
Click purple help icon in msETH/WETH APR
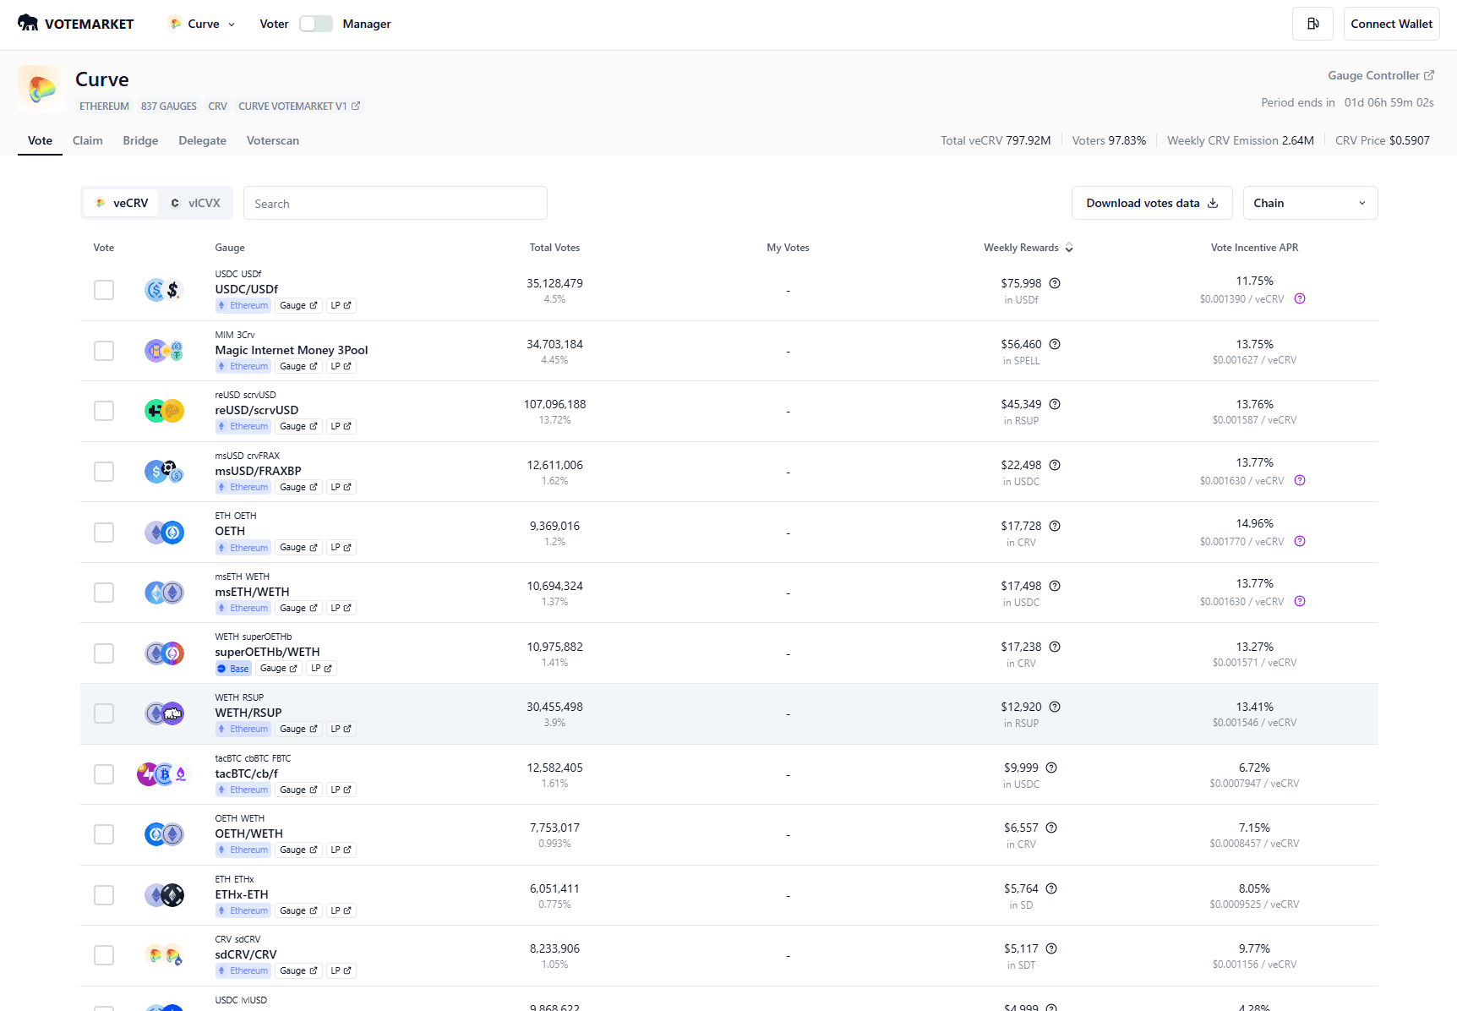(1300, 601)
